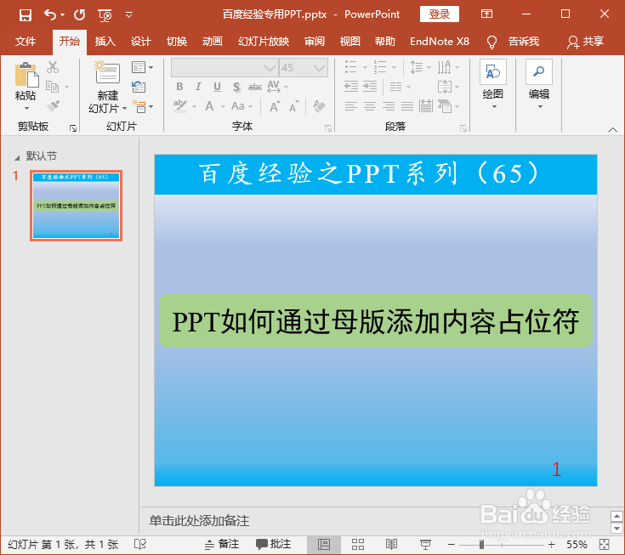Click decrease list level indent icon
The width and height of the screenshot is (625, 555).
click(x=351, y=87)
